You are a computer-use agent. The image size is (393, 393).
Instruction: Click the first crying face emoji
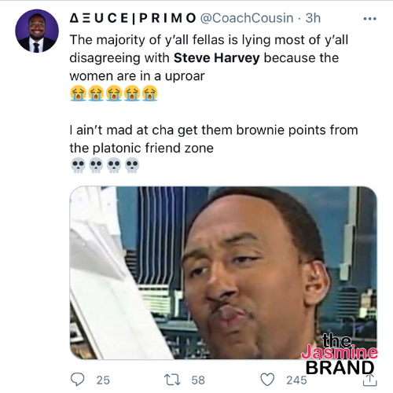pyautogui.click(x=78, y=93)
